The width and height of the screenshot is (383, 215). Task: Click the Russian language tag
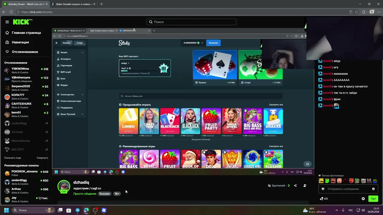[x=104, y=193]
